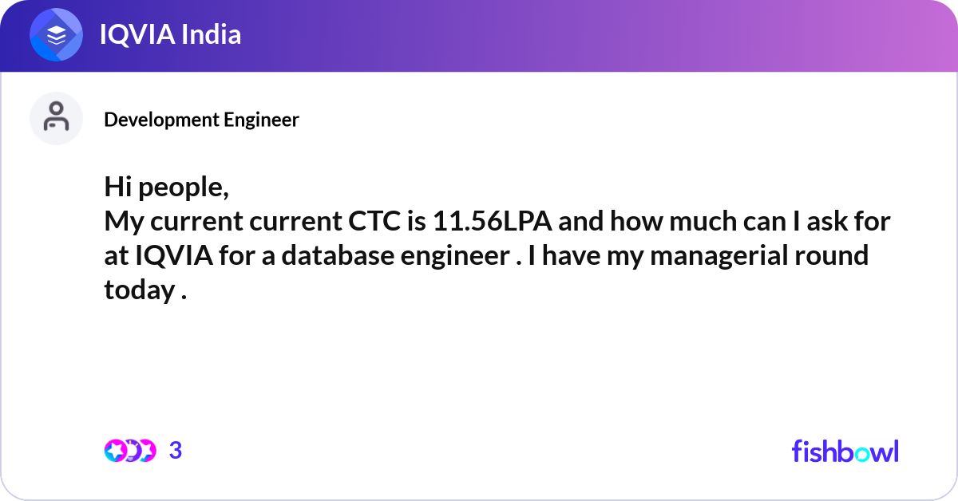Click the rightmost star reaction icon

click(147, 451)
